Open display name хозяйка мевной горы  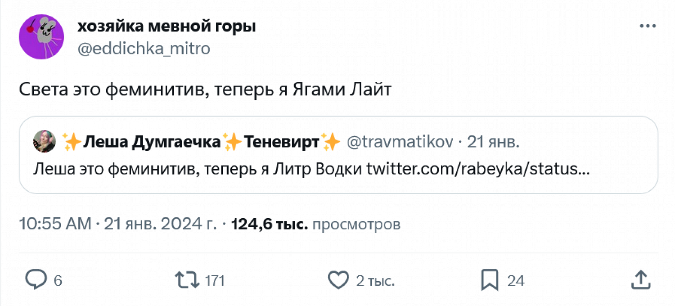click(166, 27)
